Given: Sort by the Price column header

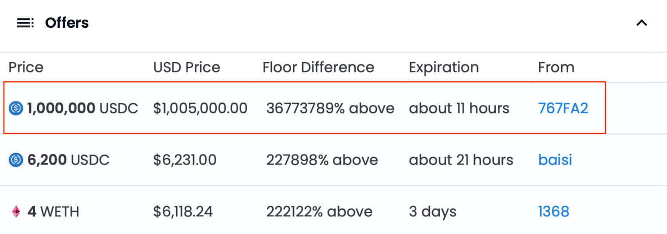Looking at the screenshot, I should (26, 67).
